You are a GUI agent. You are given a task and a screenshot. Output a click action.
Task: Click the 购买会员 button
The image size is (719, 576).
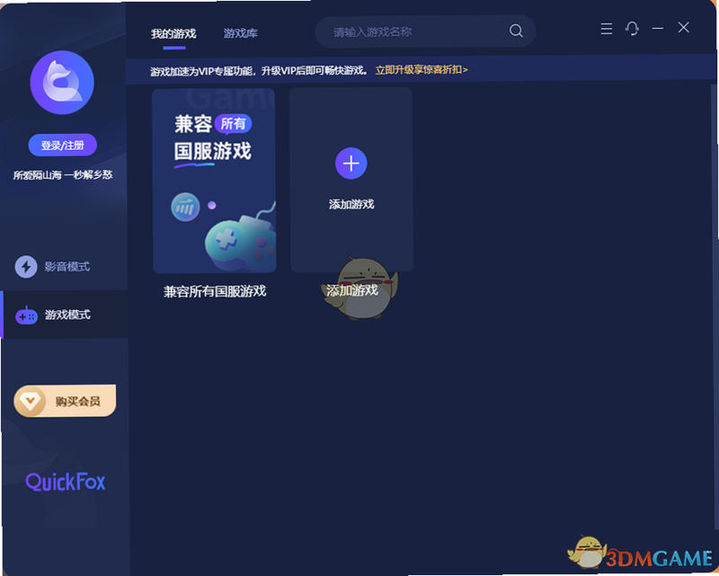click(65, 401)
